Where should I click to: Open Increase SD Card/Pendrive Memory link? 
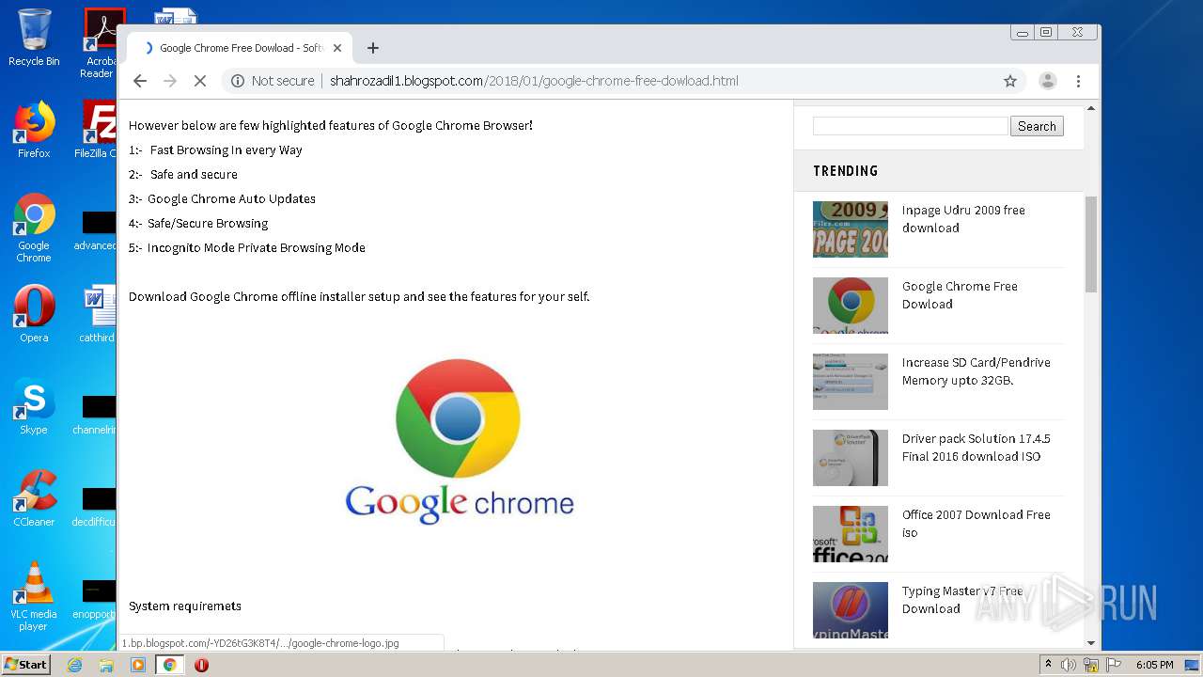point(976,371)
